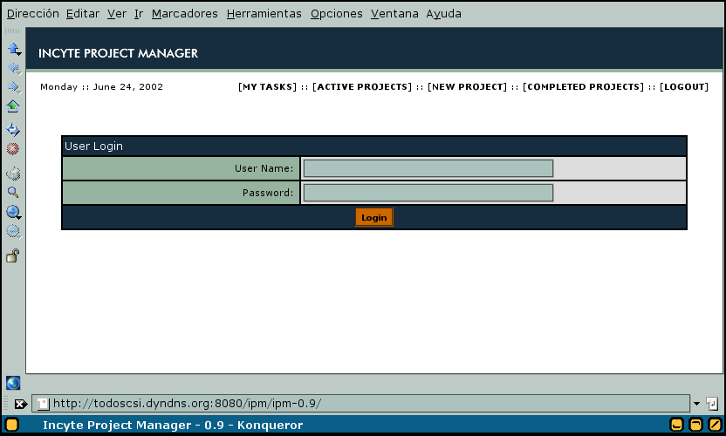Click the toolbar drag handle grip
Image resolution: width=726 pixels, height=436 pixels.
coord(12,31)
